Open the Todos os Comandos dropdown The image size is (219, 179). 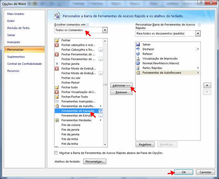pos(105,30)
